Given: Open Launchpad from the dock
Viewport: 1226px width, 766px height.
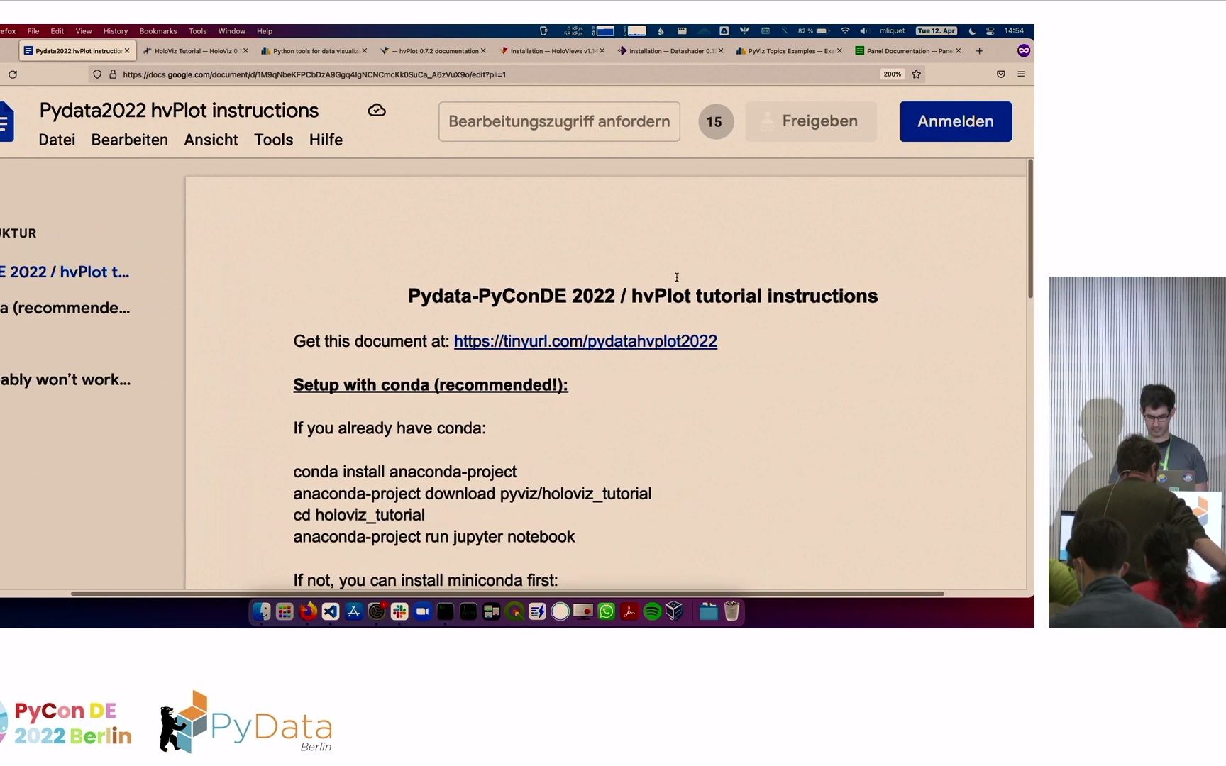Looking at the screenshot, I should pyautogui.click(x=285, y=611).
